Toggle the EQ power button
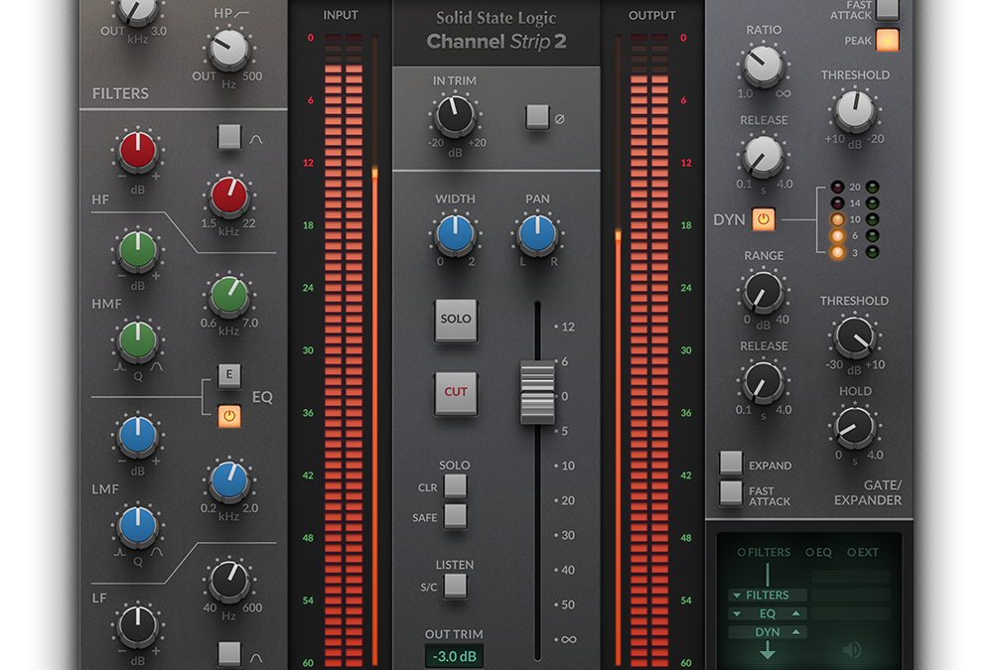The width and height of the screenshot is (993, 670). [229, 416]
